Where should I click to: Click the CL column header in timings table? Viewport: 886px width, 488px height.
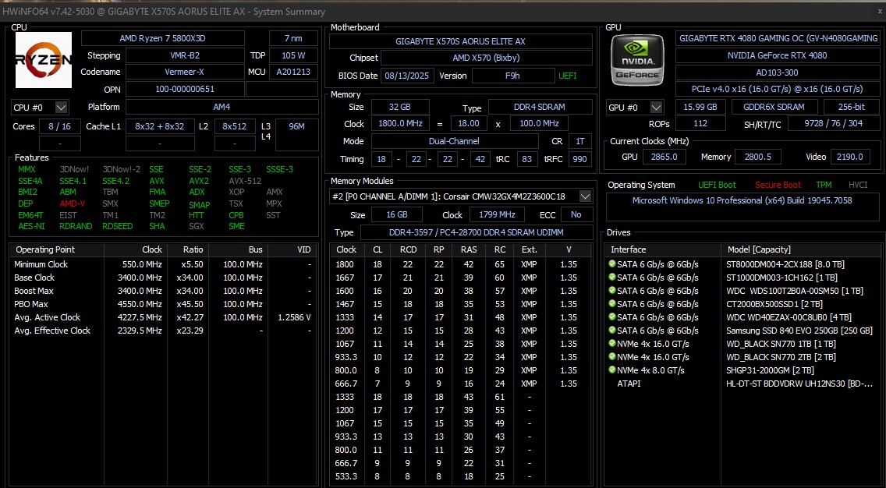377,249
